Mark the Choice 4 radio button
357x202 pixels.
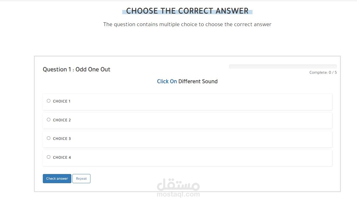pos(48,157)
